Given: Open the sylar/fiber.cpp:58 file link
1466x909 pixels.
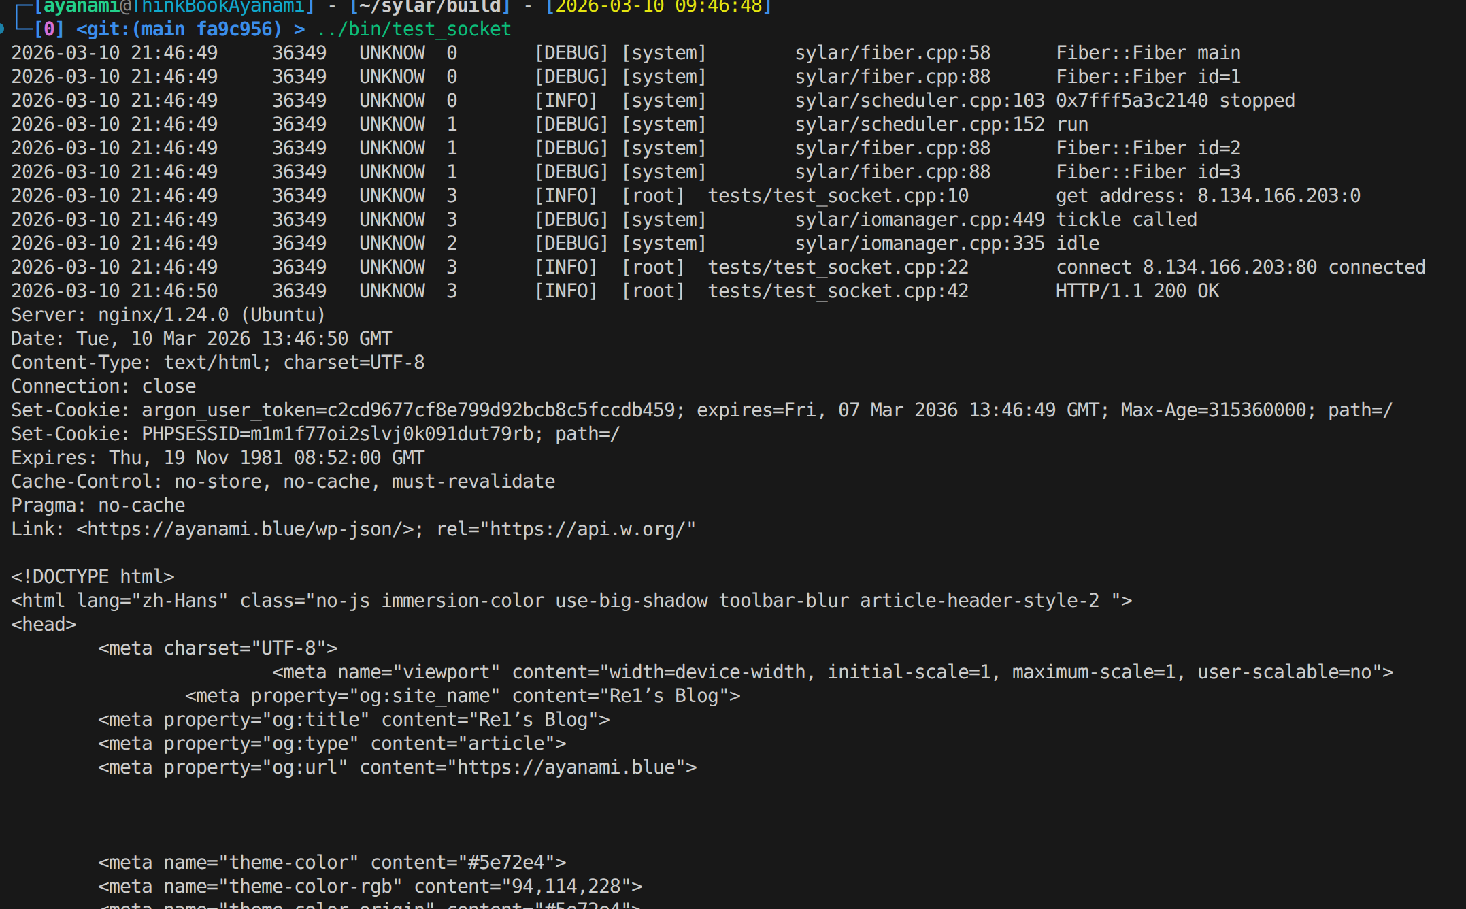Looking at the screenshot, I should point(892,53).
